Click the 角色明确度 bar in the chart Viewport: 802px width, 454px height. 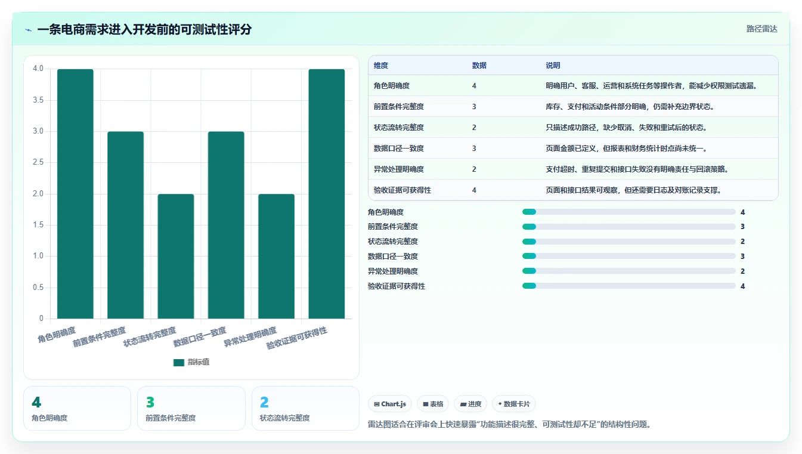click(75, 194)
